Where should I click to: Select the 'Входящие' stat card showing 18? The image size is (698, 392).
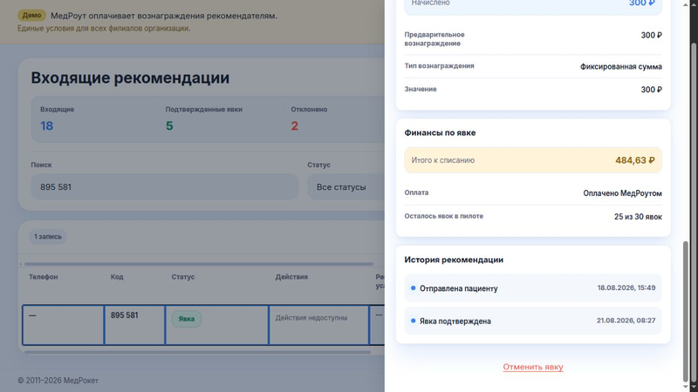[93, 119]
